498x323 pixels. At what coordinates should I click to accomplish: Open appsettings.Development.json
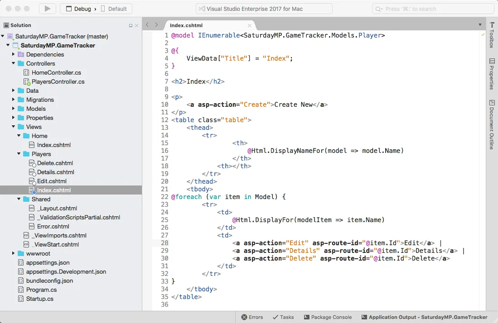click(66, 271)
